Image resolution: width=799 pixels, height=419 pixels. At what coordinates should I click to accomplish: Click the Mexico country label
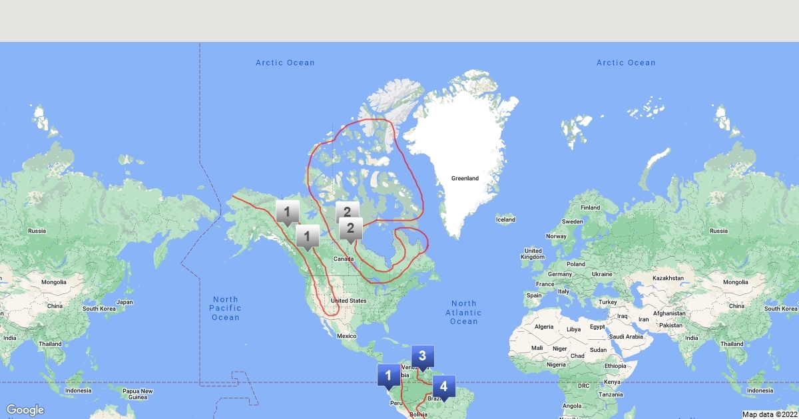tap(347, 336)
